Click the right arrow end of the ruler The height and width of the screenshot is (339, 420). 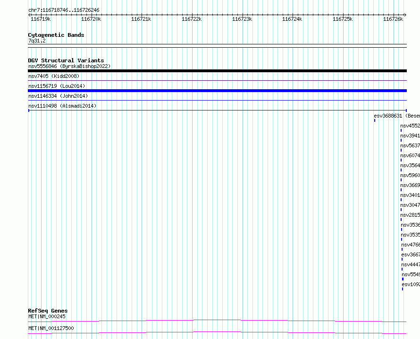[x=405, y=15]
